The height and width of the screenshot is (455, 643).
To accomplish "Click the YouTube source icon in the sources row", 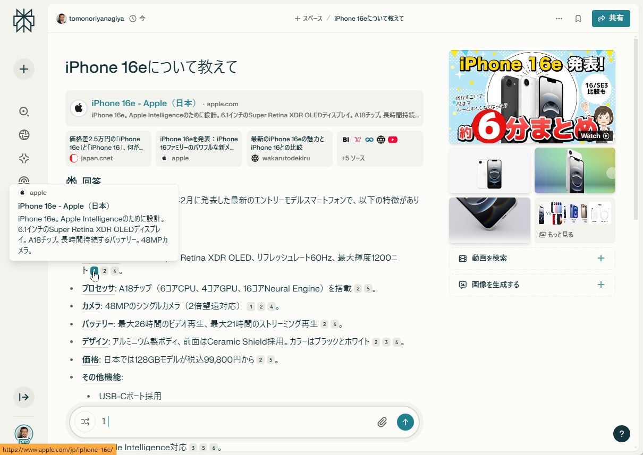I will [x=392, y=140].
